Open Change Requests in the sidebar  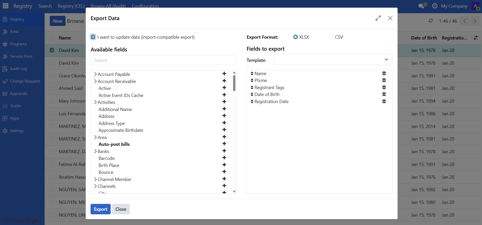coord(25,81)
